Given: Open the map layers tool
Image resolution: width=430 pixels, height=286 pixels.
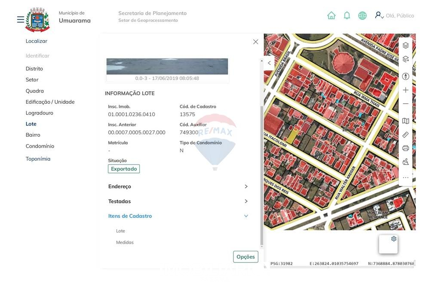Looking at the screenshot, I should pos(405,45).
